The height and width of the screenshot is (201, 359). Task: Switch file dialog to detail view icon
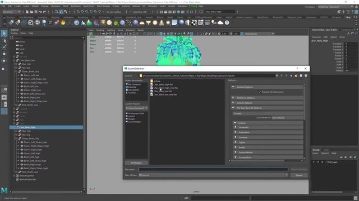coord(306,76)
